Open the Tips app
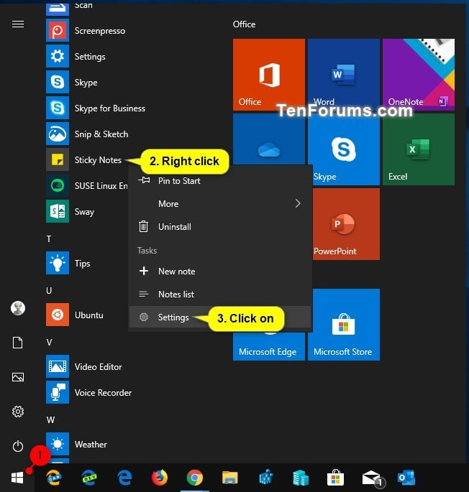Image resolution: width=469 pixels, height=492 pixels. [x=68, y=264]
